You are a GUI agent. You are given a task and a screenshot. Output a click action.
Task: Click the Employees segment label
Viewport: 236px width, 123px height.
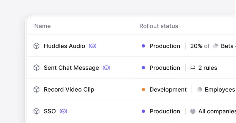[220, 90]
